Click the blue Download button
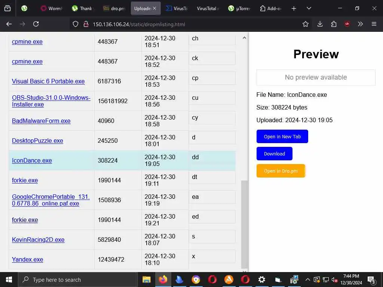This screenshot has height=287, width=383. pyautogui.click(x=274, y=154)
